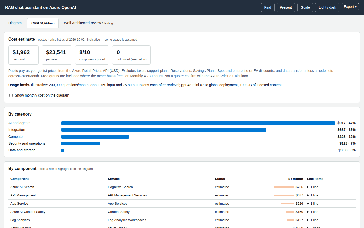Switch to the Diagram tab
Viewport: 364px width, 228px height.
coord(15,23)
